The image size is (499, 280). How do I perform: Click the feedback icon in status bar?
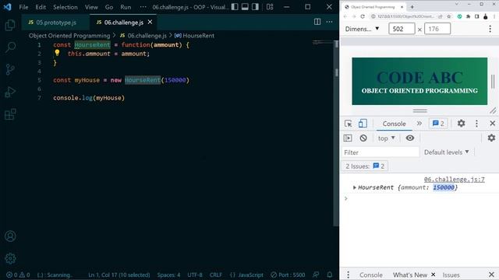tap(316, 275)
